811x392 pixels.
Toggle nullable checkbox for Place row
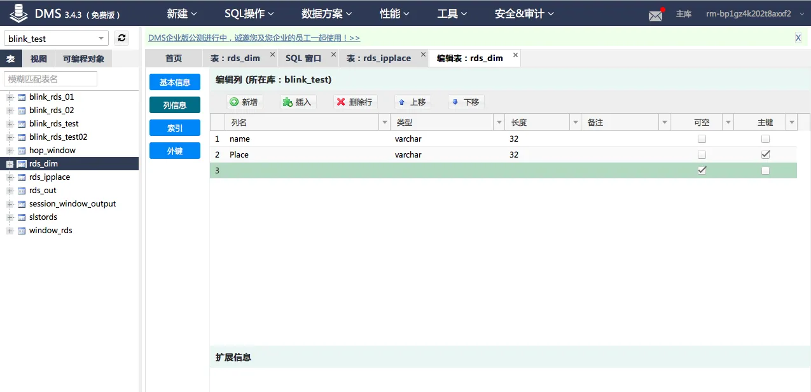coord(702,154)
